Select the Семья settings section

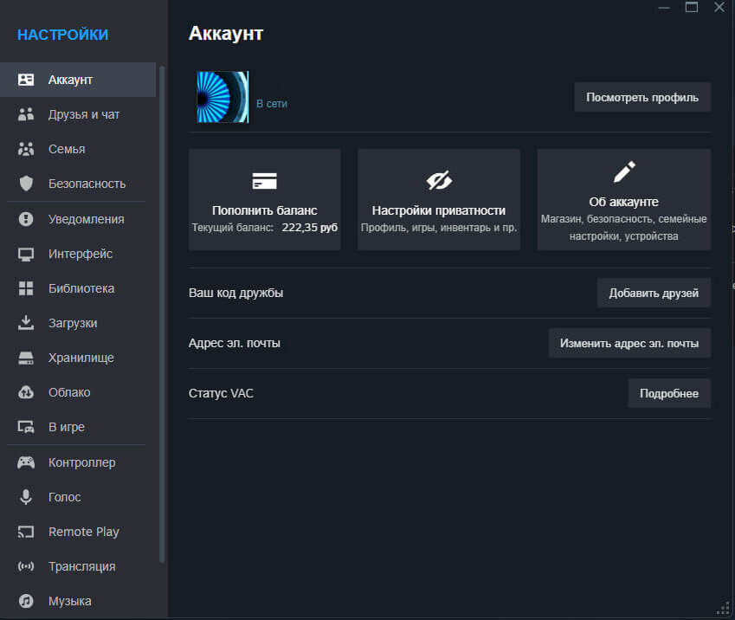[78, 149]
